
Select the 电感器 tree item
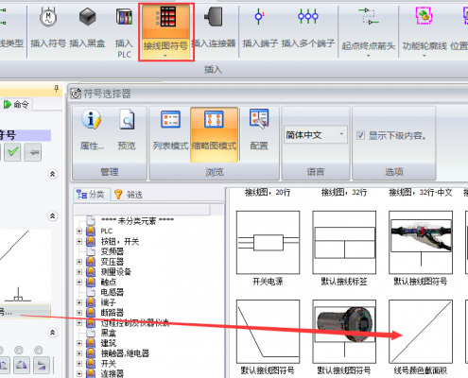tap(113, 292)
